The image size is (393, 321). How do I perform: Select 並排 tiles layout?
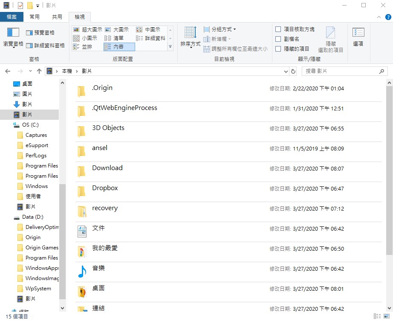[x=83, y=46]
